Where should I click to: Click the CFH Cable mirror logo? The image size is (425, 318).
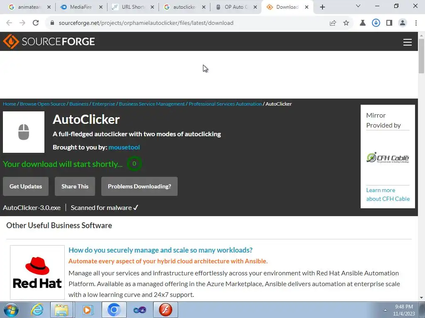coord(388,157)
